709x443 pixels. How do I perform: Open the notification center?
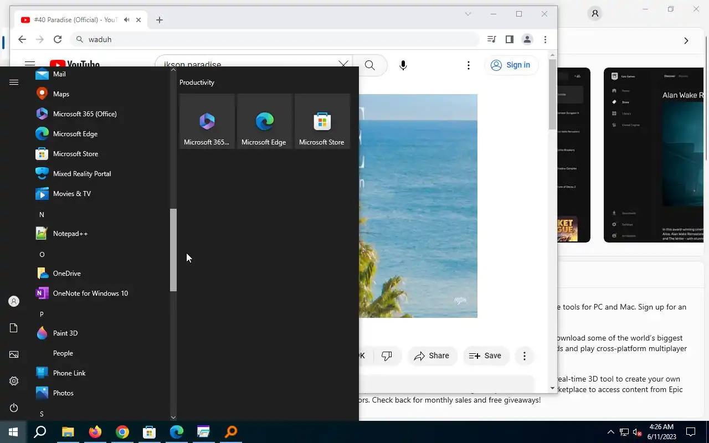[x=691, y=432]
